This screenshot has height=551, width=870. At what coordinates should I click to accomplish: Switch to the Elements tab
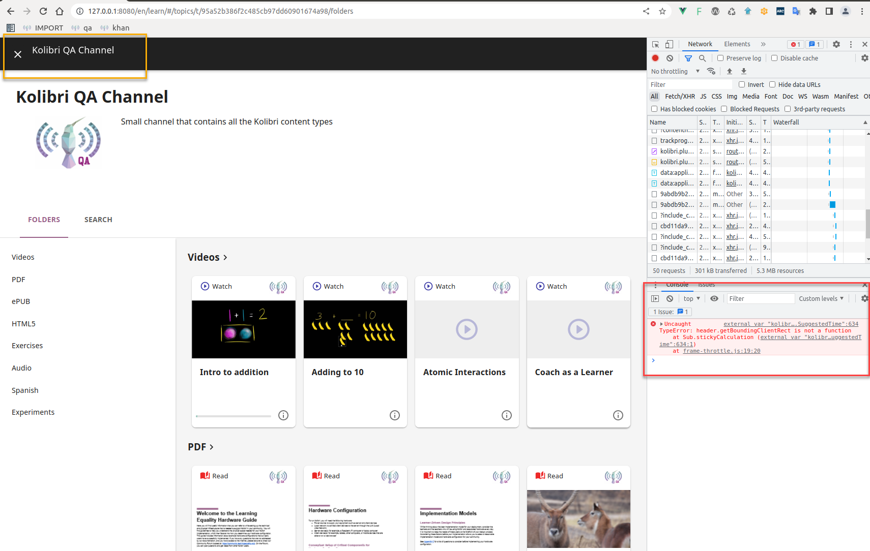click(737, 44)
